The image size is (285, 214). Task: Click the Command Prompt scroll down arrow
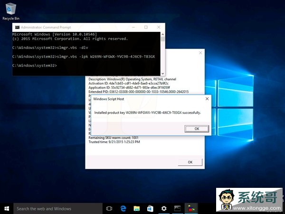tap(162, 74)
